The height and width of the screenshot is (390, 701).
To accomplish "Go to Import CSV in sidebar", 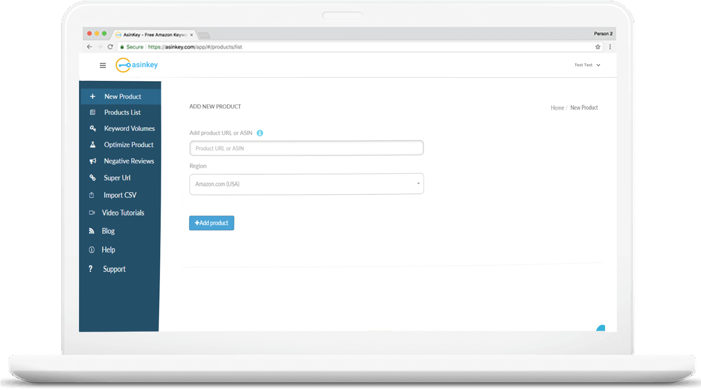I will (x=120, y=195).
